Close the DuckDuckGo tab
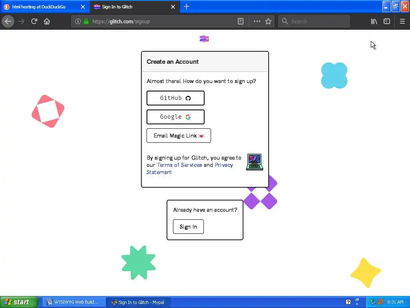 (83, 7)
